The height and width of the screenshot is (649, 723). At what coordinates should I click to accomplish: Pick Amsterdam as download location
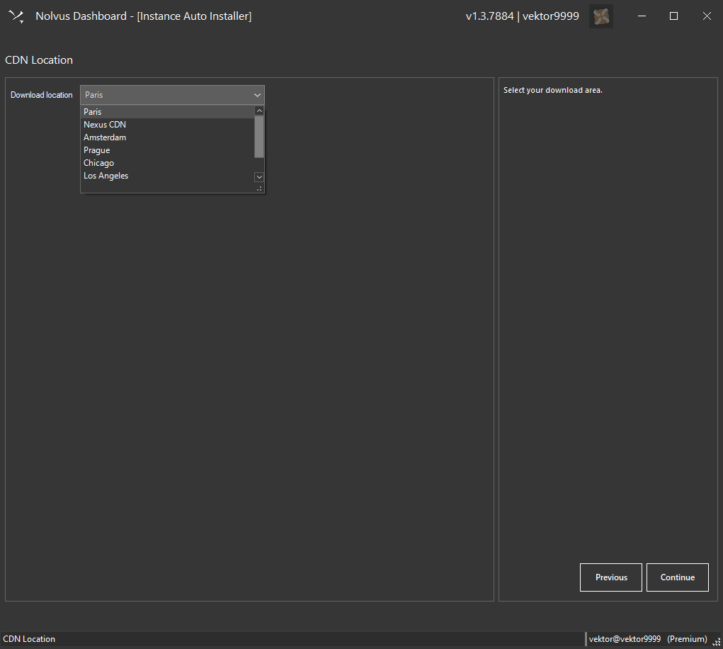point(168,137)
